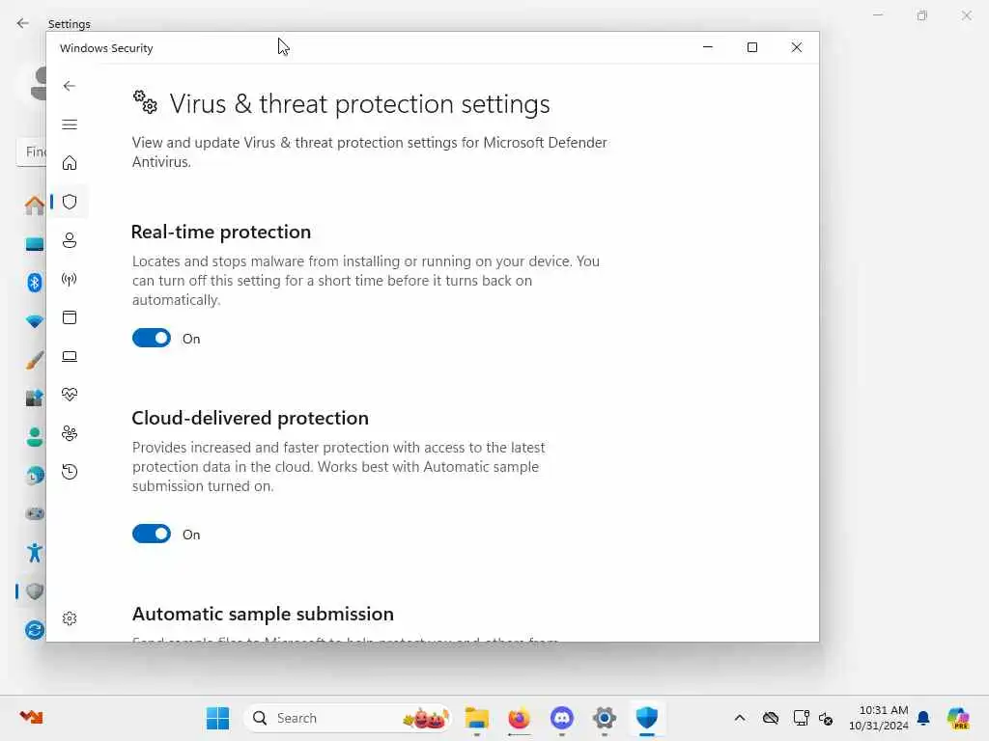This screenshot has width=989, height=741.
Task: Open the Windows Security hamburger menu
Action: pos(70,124)
